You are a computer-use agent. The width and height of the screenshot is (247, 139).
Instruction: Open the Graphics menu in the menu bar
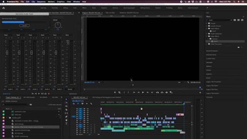[x=61, y=2]
